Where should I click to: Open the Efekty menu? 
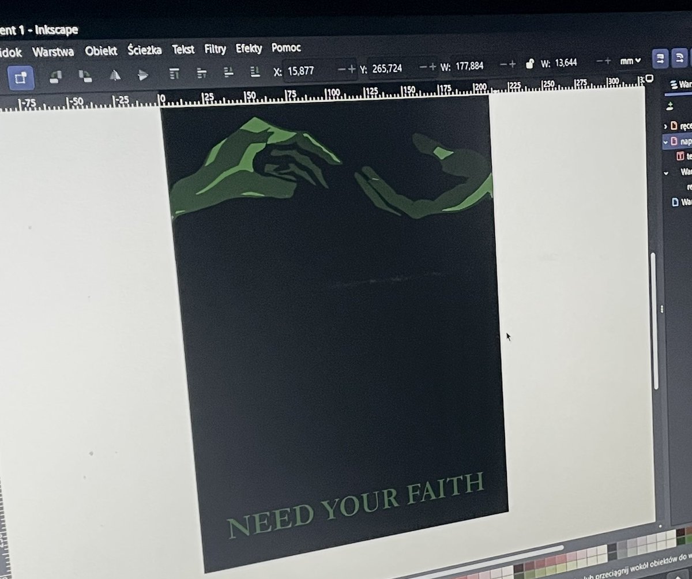249,48
